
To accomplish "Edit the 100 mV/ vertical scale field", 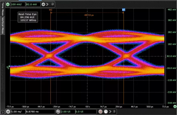I will tap(17, 4).
